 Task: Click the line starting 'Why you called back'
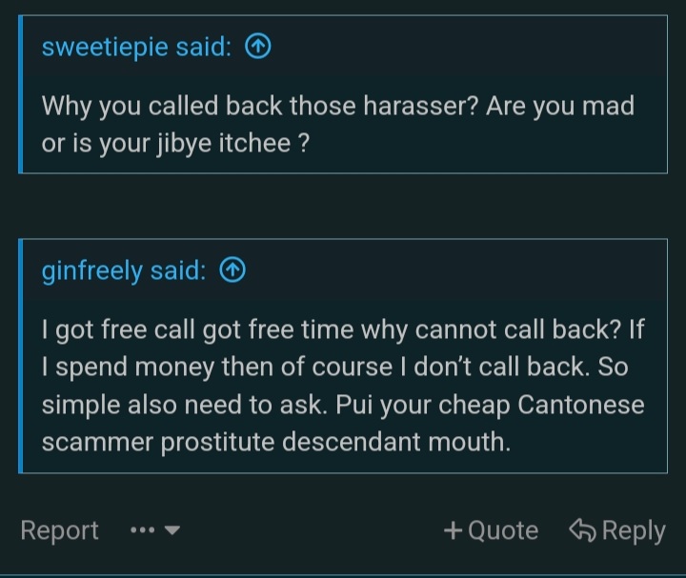coord(337,106)
